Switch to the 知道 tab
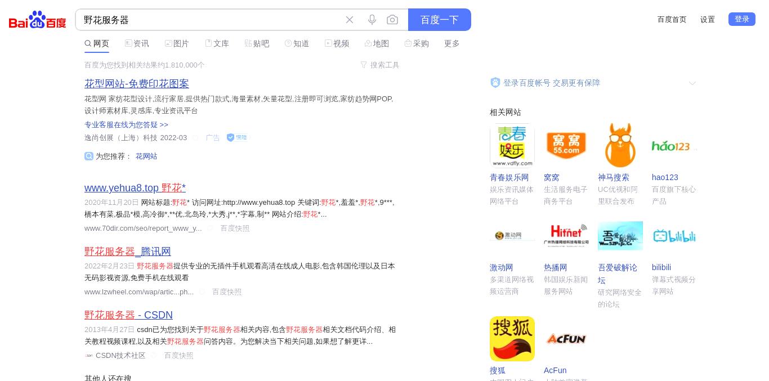The width and height of the screenshot is (769, 381). point(297,43)
